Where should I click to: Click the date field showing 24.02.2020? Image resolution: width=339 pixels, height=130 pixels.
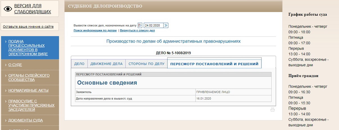click(153, 25)
